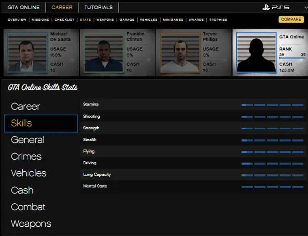Open the Career top tab
The height and width of the screenshot is (236, 308).
coord(62,7)
